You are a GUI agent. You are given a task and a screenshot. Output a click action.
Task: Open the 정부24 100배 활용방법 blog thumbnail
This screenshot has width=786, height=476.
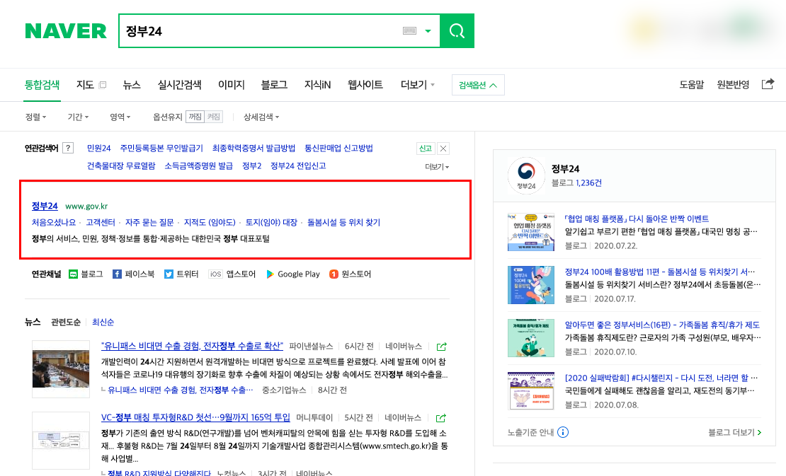click(531, 285)
